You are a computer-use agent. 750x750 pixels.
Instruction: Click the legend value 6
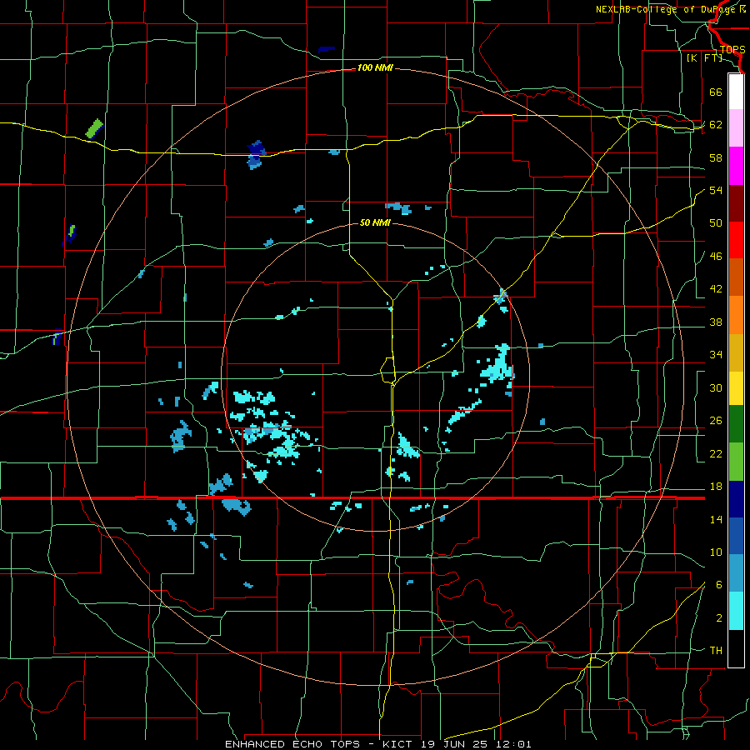[719, 585]
